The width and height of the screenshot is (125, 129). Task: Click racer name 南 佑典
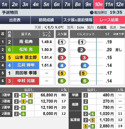(x=26, y=42)
